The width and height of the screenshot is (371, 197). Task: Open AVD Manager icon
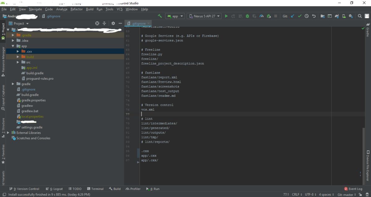tap(344, 16)
